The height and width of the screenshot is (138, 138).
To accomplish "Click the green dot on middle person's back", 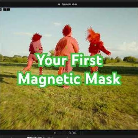I will click(x=66, y=47).
